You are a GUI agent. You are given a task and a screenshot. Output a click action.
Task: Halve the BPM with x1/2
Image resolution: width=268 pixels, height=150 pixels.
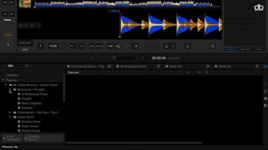click(x=117, y=46)
